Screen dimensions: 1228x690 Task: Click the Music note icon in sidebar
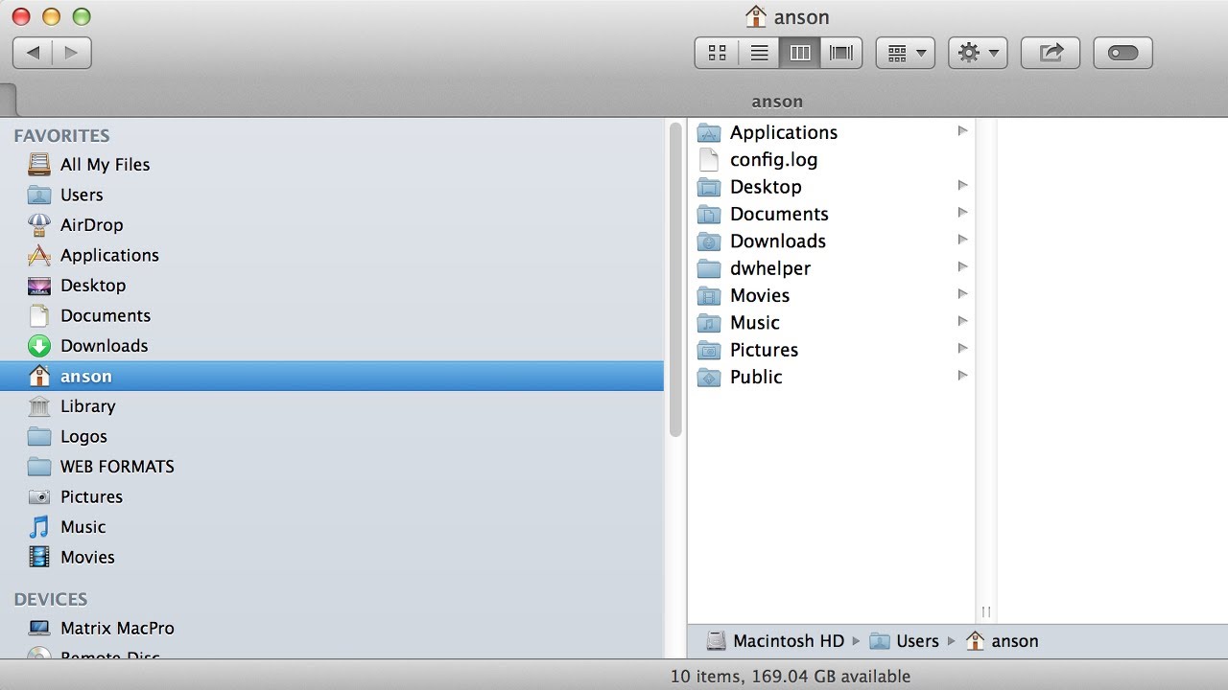click(x=39, y=527)
